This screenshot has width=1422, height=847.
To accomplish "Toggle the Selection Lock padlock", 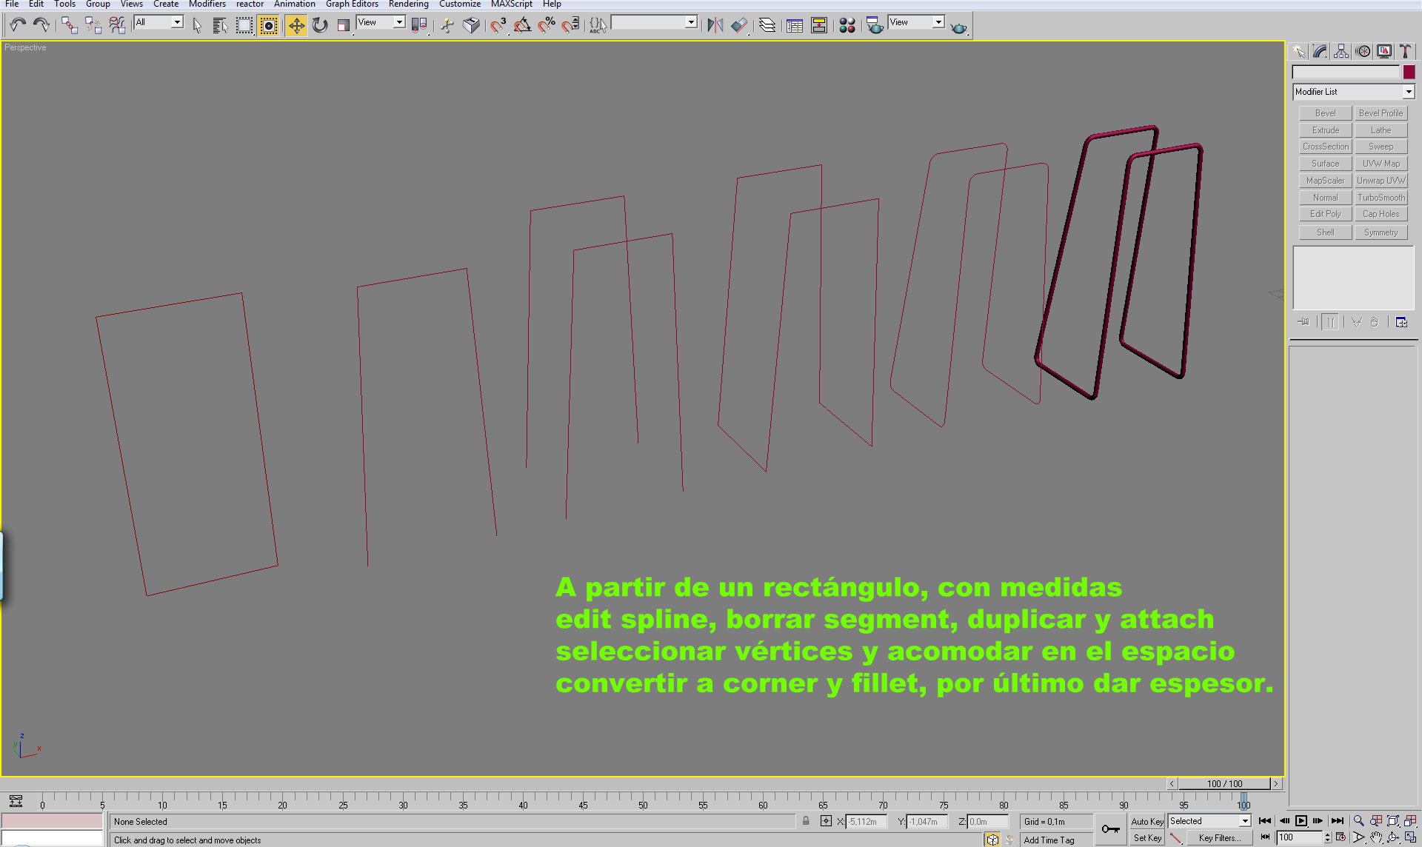I will coord(806,821).
